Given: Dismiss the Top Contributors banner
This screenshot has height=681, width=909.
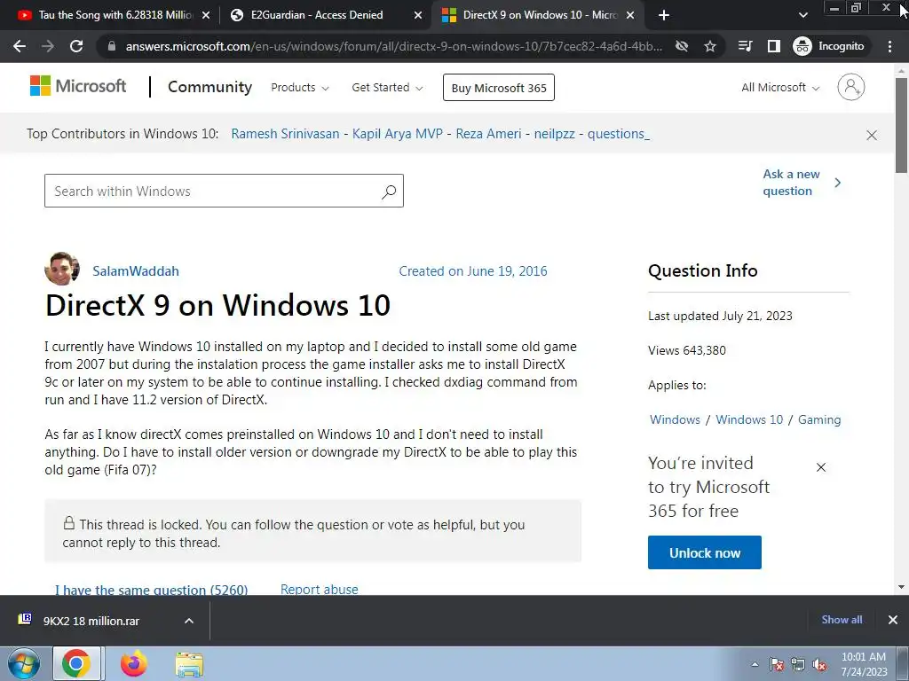Looking at the screenshot, I should pyautogui.click(x=872, y=135).
